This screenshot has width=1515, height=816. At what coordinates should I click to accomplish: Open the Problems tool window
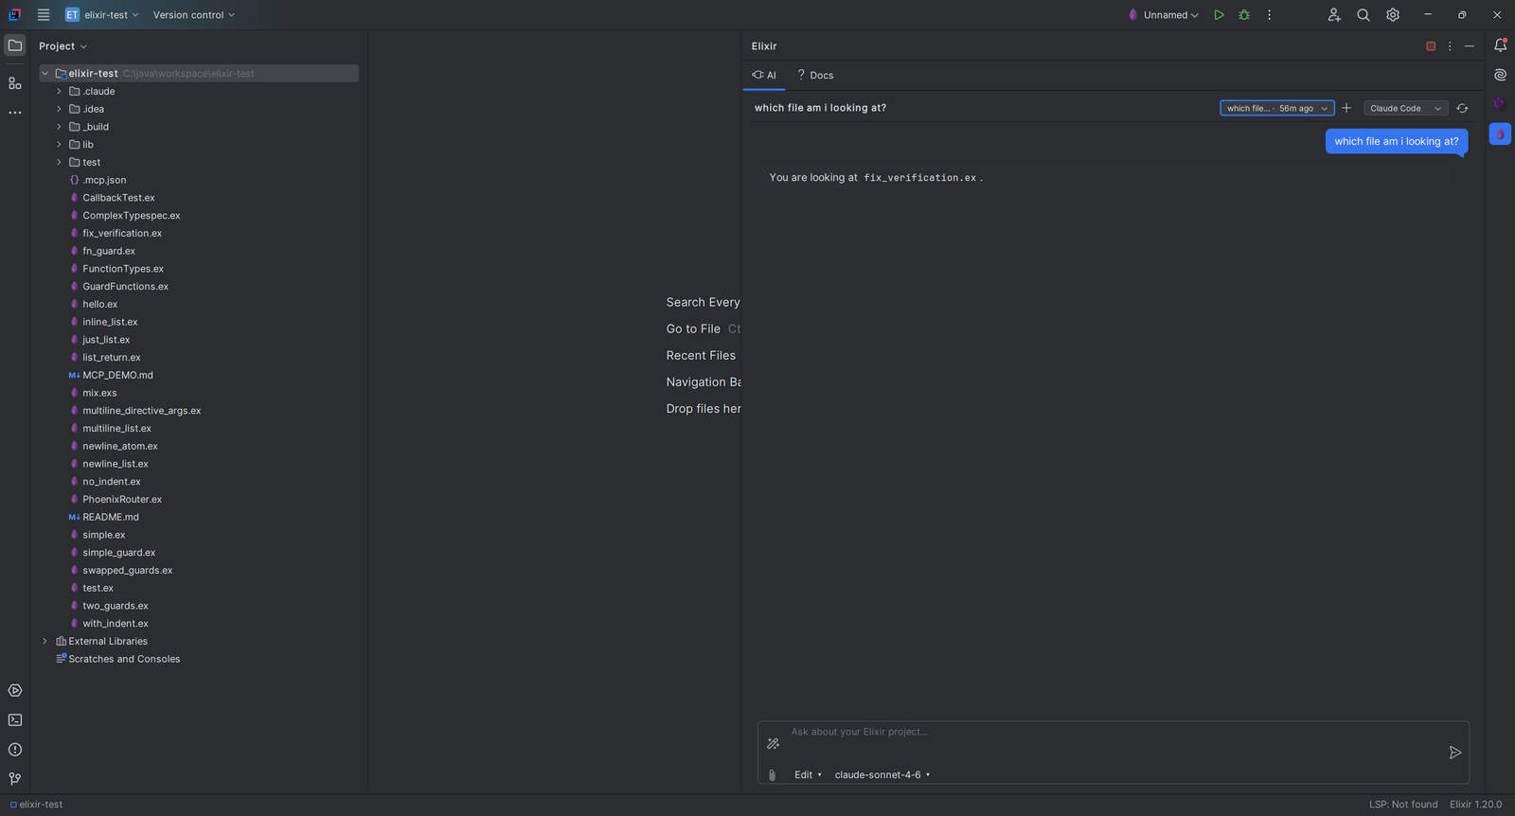(15, 750)
